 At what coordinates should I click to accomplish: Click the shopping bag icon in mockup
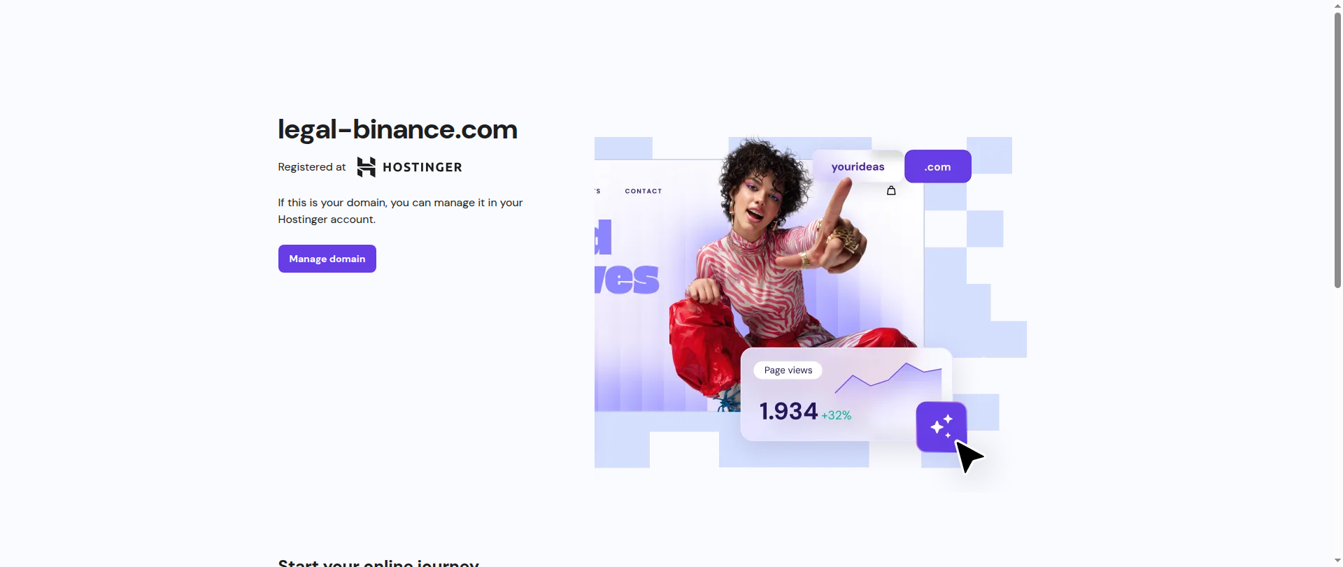891,190
